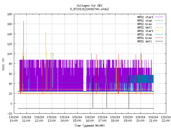Click the -20 y-axis tick value
This screenshot has width=171, height=128.
point(10,114)
